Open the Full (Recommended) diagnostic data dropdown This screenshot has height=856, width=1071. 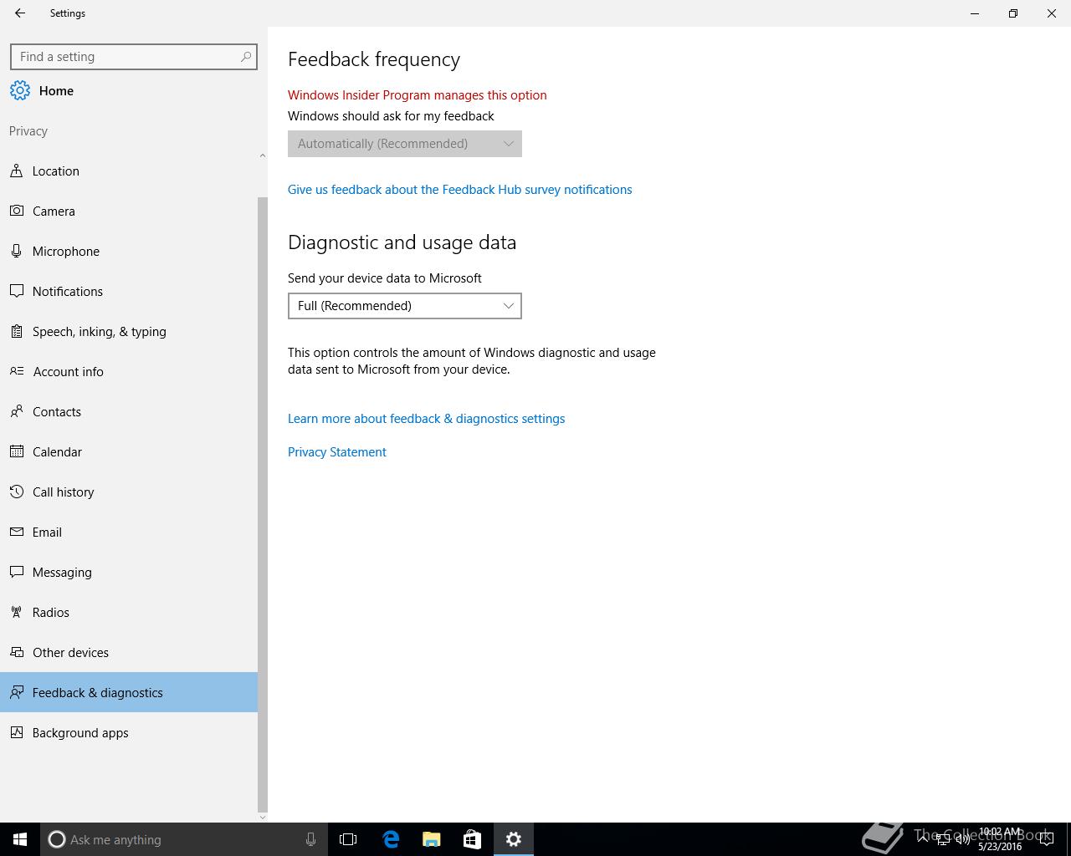405,306
